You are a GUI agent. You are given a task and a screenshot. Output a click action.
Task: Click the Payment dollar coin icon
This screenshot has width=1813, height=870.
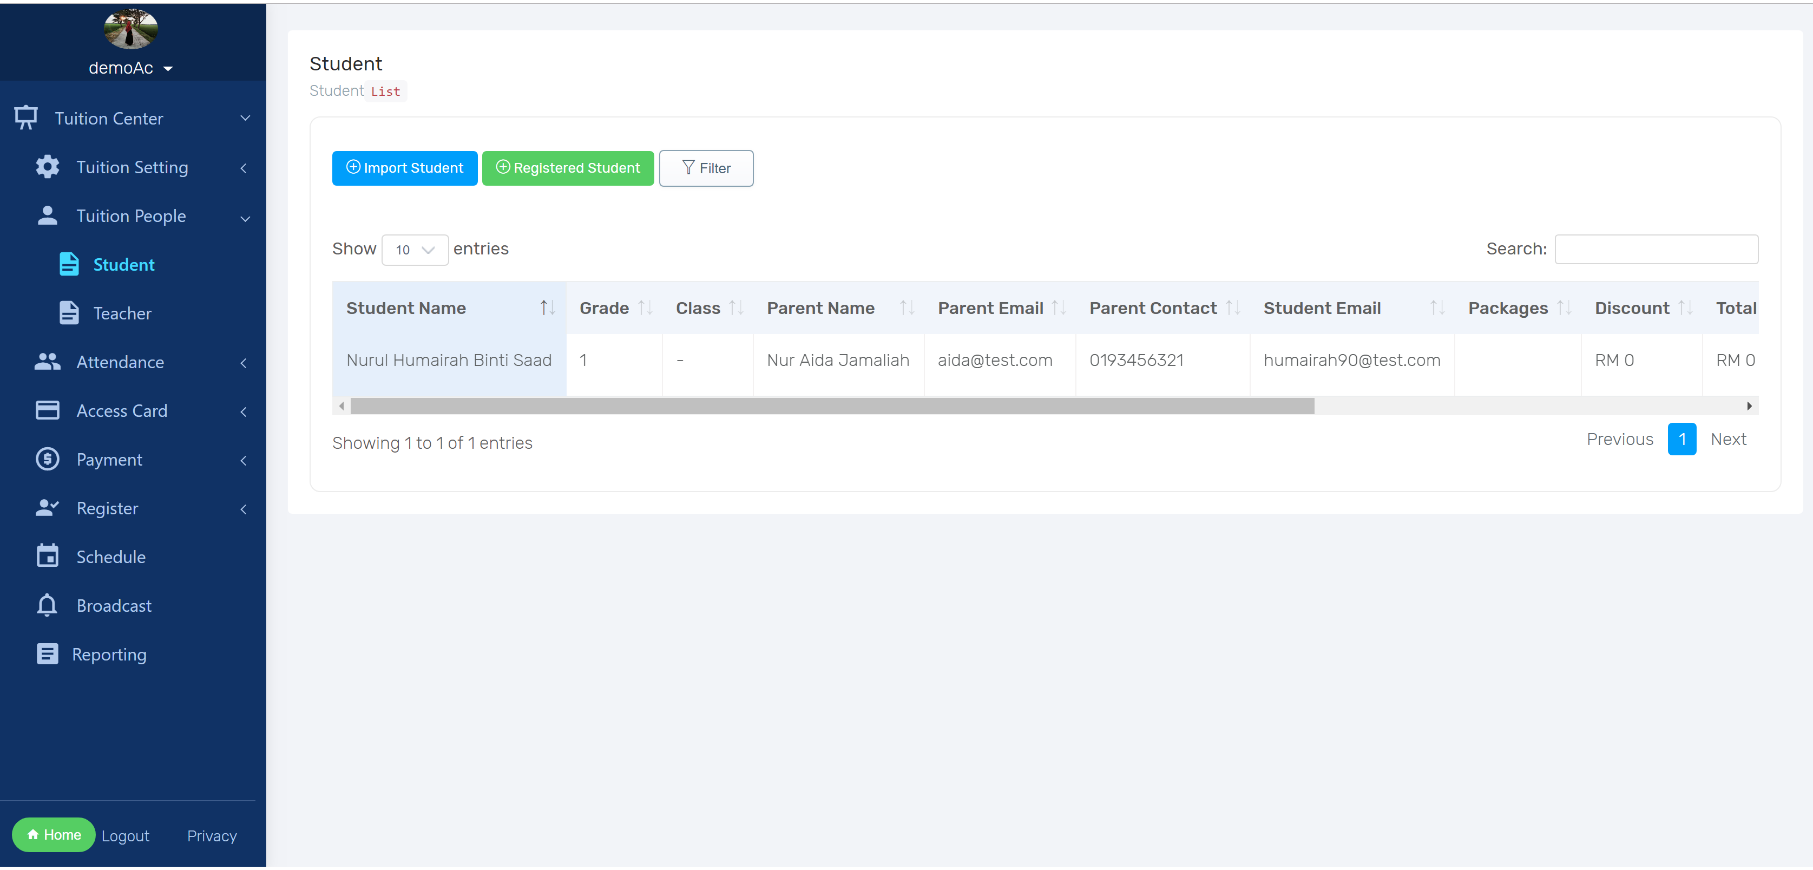[47, 459]
